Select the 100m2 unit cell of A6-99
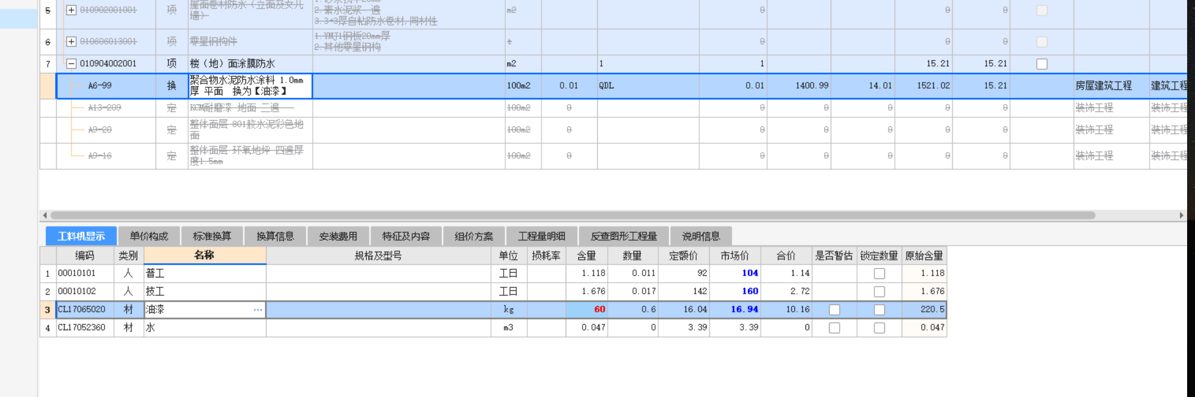1195x397 pixels. coord(523,86)
